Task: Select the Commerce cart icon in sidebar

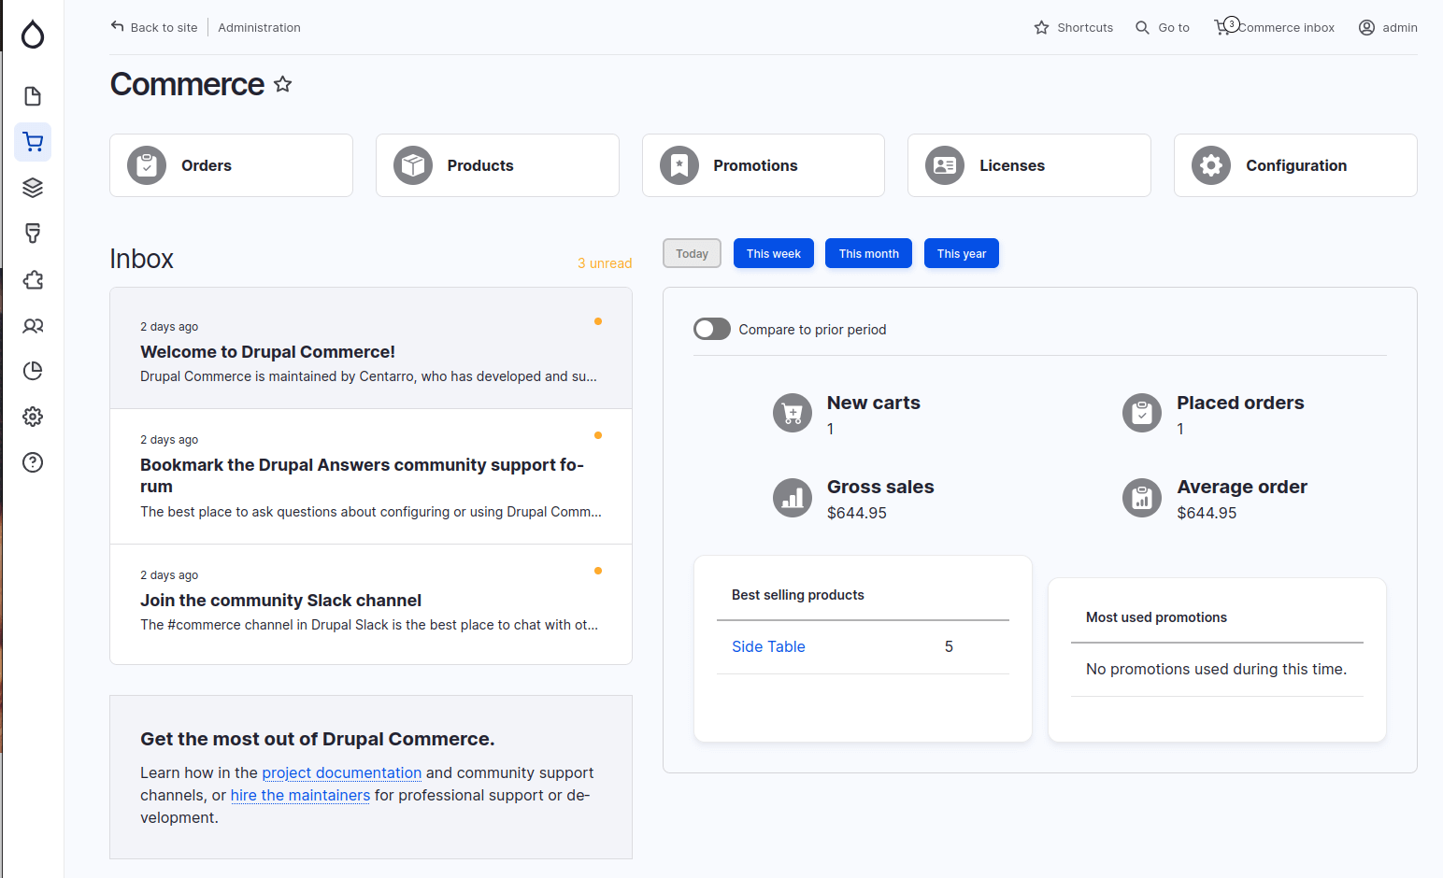Action: (x=33, y=142)
